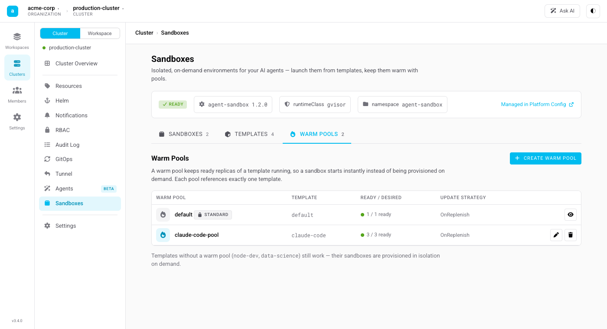Viewport: 607px width, 329px height.
Task: Open Managed in Platform Config link
Action: click(x=537, y=104)
